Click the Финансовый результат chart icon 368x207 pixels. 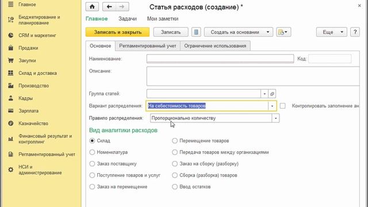click(x=11, y=139)
